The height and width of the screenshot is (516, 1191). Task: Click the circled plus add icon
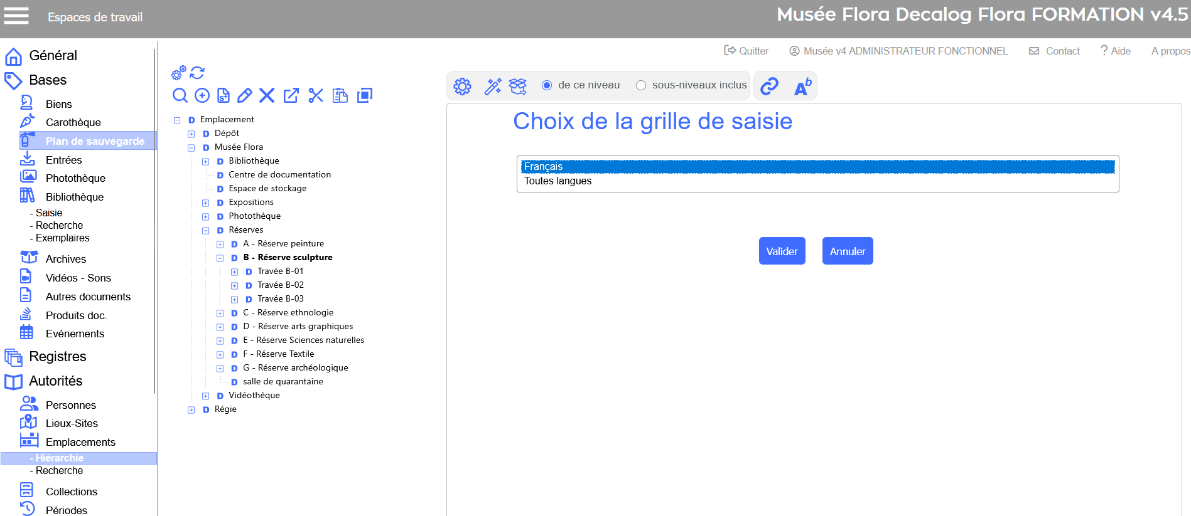(x=202, y=95)
